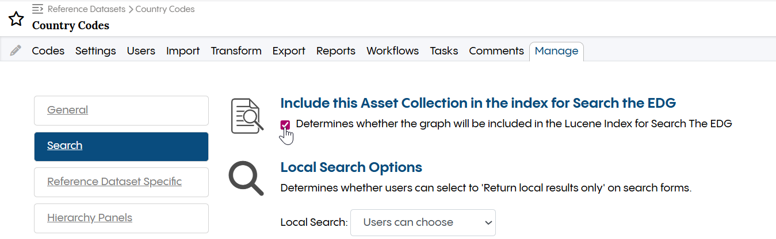Switch to the Export tab
This screenshot has width=776, height=239.
tap(289, 51)
